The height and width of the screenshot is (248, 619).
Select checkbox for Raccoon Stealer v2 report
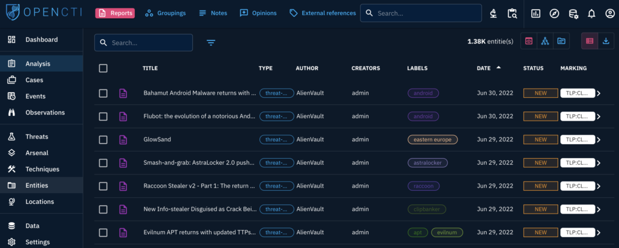tap(103, 186)
